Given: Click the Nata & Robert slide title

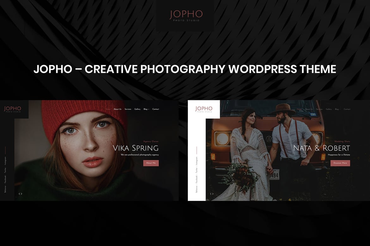Looking at the screenshot, I should tap(321, 148).
